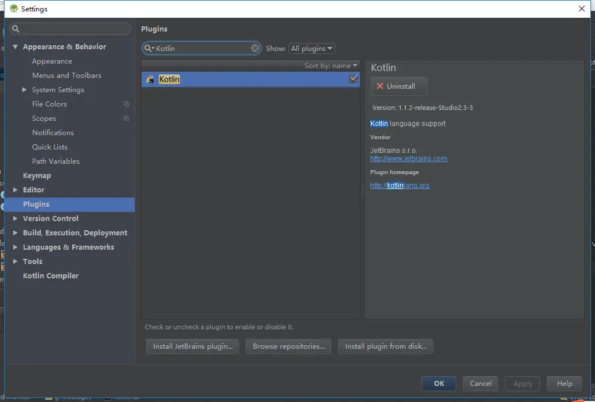Click the Scopes project-level icon

(x=126, y=119)
